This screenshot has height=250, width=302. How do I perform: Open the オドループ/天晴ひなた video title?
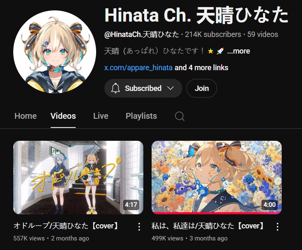(x=67, y=225)
